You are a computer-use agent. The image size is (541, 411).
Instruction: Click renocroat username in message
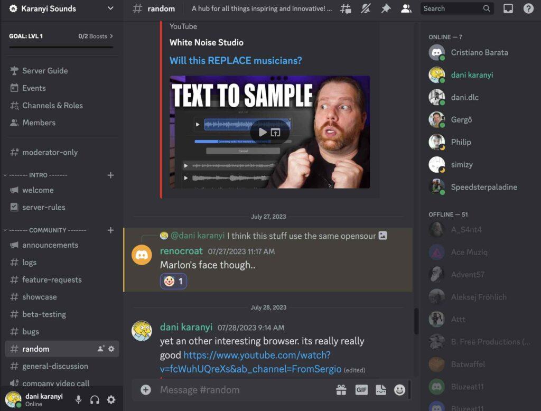[181, 251]
